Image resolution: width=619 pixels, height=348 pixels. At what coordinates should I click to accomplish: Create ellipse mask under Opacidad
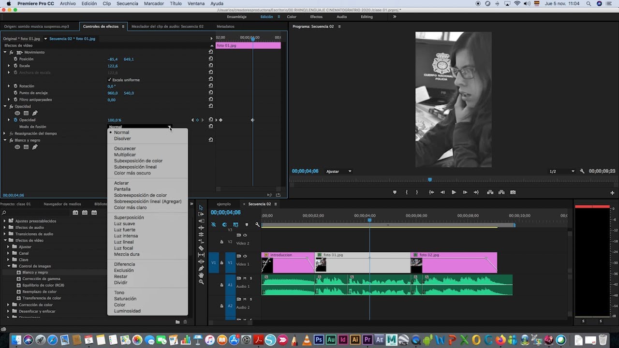click(x=17, y=113)
